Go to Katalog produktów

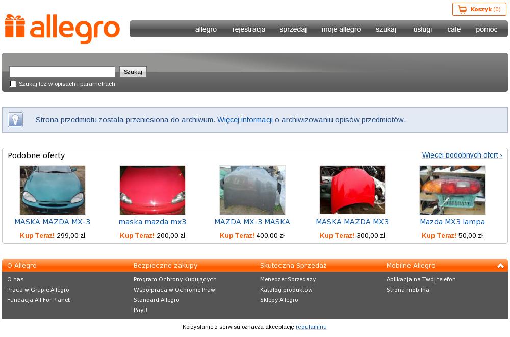pos(286,290)
